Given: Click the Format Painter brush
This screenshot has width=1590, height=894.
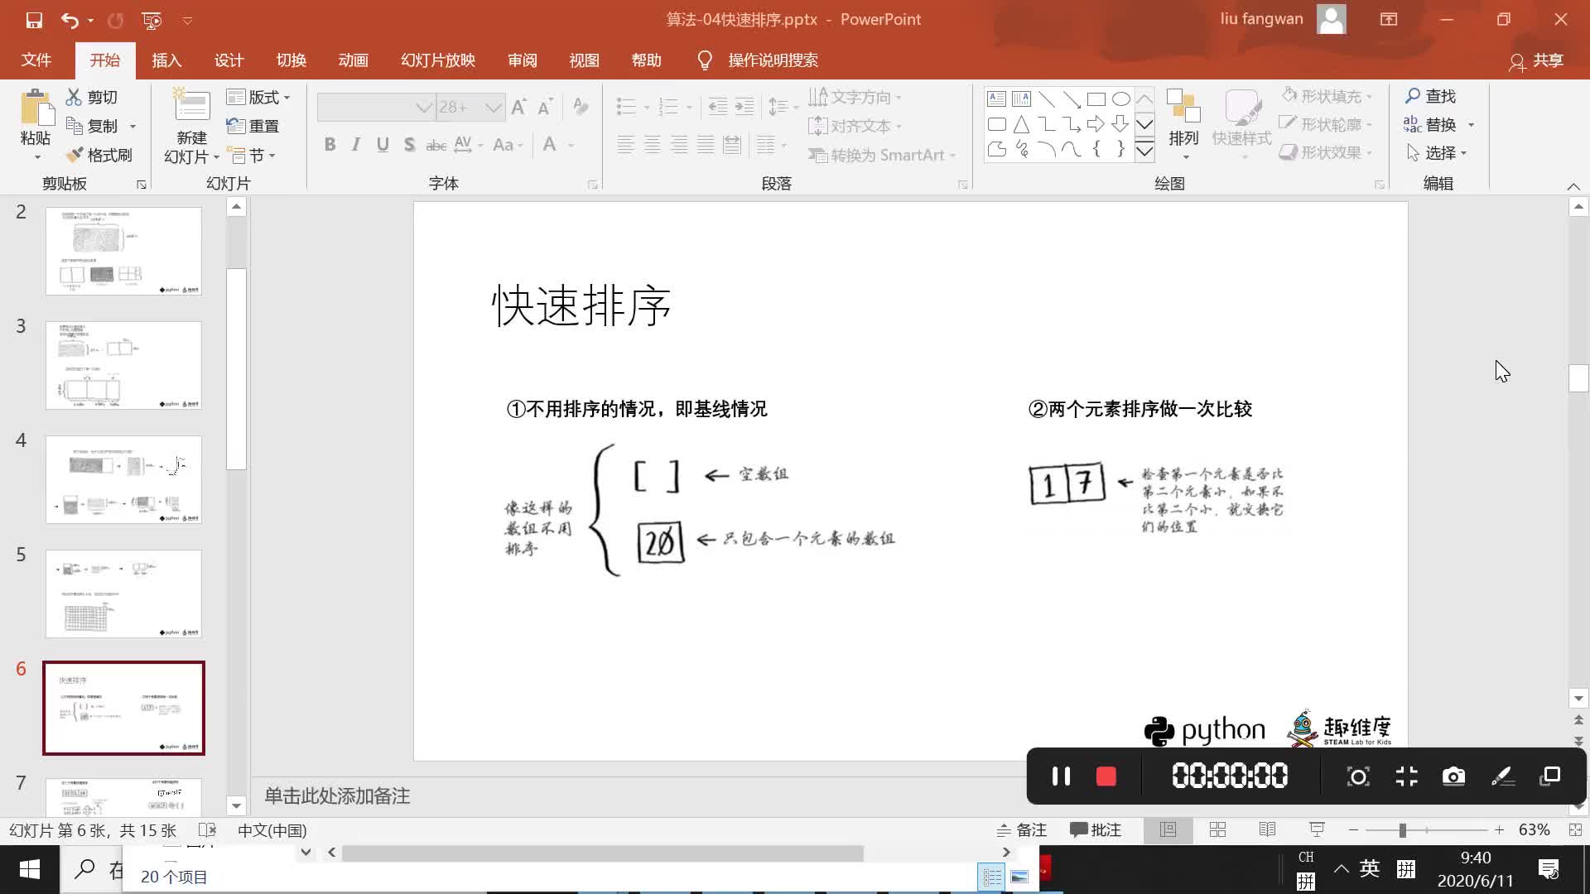Looking at the screenshot, I should [x=99, y=155].
